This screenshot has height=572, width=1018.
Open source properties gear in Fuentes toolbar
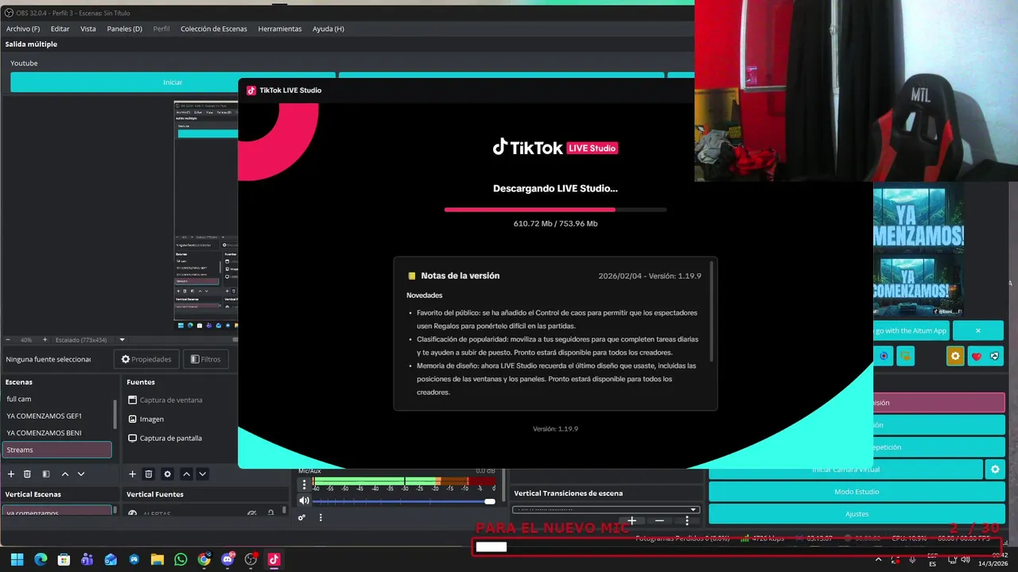pyautogui.click(x=168, y=474)
